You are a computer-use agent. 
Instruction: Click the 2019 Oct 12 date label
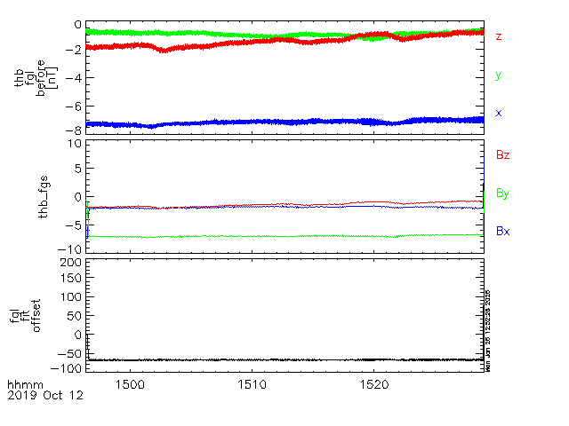pos(45,395)
